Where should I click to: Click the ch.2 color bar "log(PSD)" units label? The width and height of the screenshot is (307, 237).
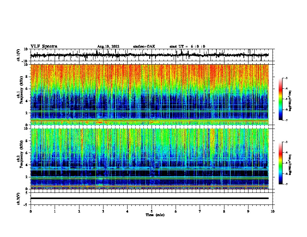(290, 165)
